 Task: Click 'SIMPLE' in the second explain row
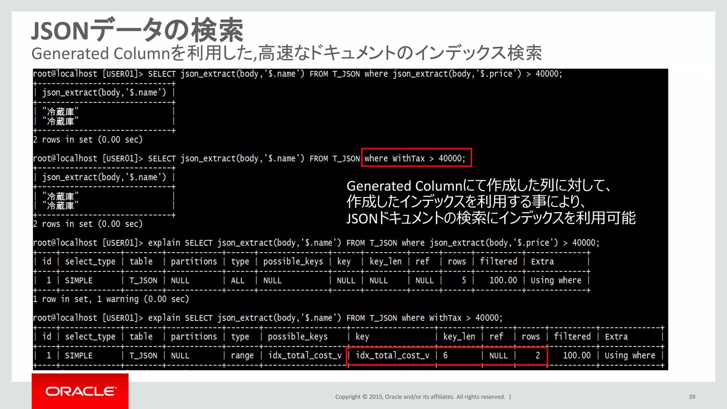(x=78, y=355)
